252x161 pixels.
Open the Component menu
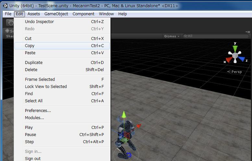coord(83,14)
